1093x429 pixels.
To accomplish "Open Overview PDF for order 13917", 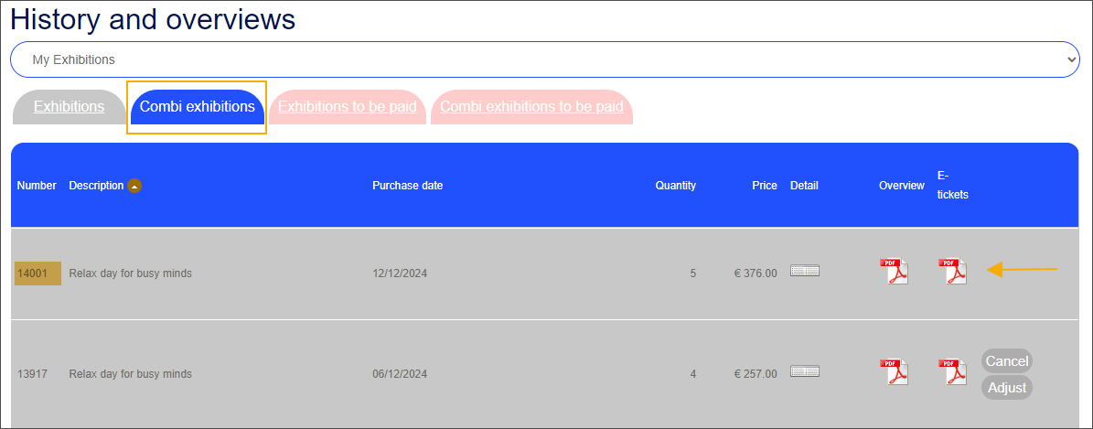I will pyautogui.click(x=894, y=372).
